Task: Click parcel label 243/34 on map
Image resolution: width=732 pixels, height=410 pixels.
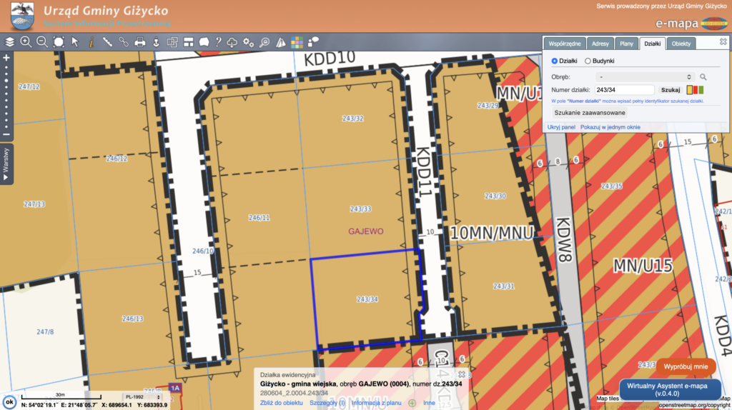Action: [x=367, y=299]
